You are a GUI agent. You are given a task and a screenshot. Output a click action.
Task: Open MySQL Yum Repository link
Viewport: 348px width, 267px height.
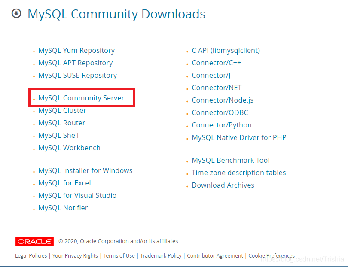pyautogui.click(x=76, y=50)
